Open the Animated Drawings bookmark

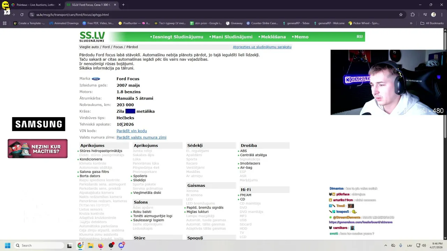point(64,23)
